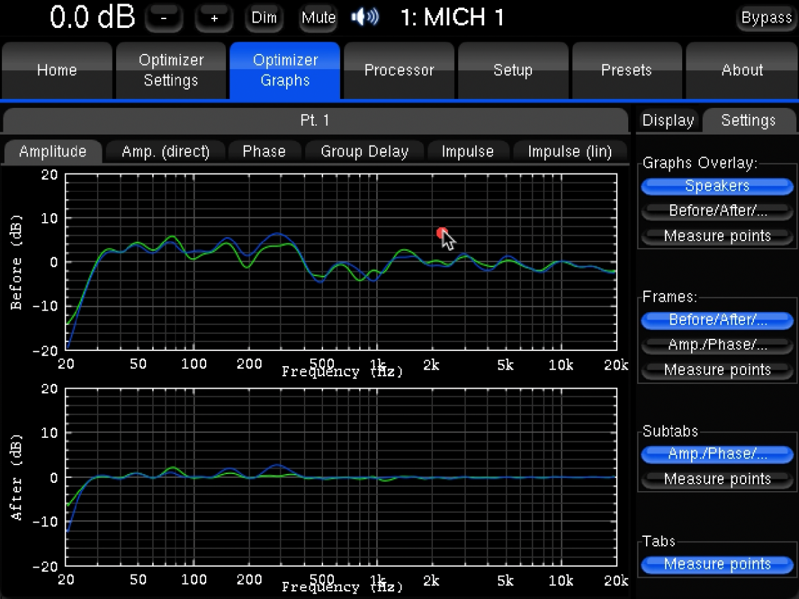The image size is (799, 599).
Task: Switch to the Processor tab
Action: [399, 70]
